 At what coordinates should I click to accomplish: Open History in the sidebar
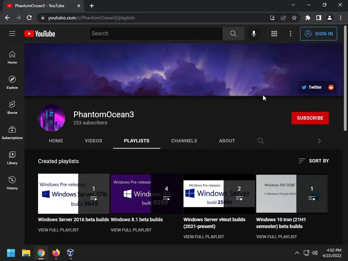click(x=12, y=183)
